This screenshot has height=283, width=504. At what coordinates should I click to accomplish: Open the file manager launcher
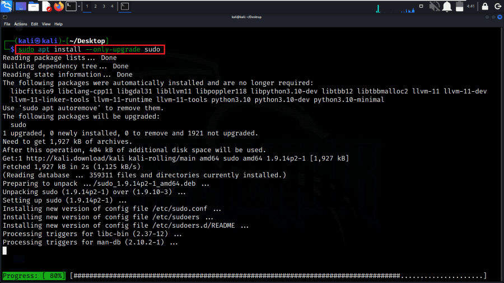pos(34,6)
